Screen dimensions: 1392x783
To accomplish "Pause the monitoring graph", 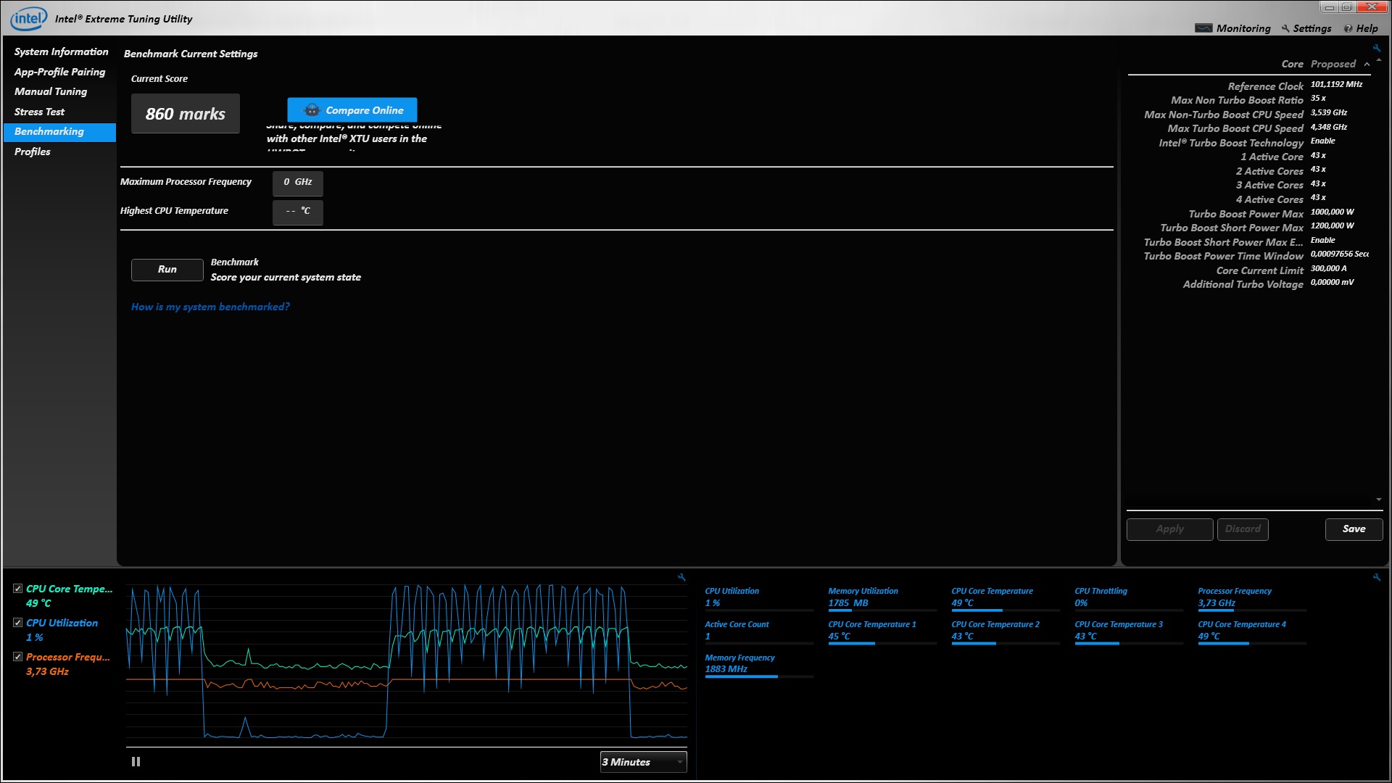I will [x=136, y=762].
